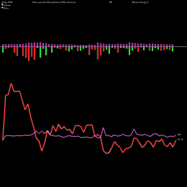
Task: Click the Price legend color swatch
Action: tap(2, 8)
